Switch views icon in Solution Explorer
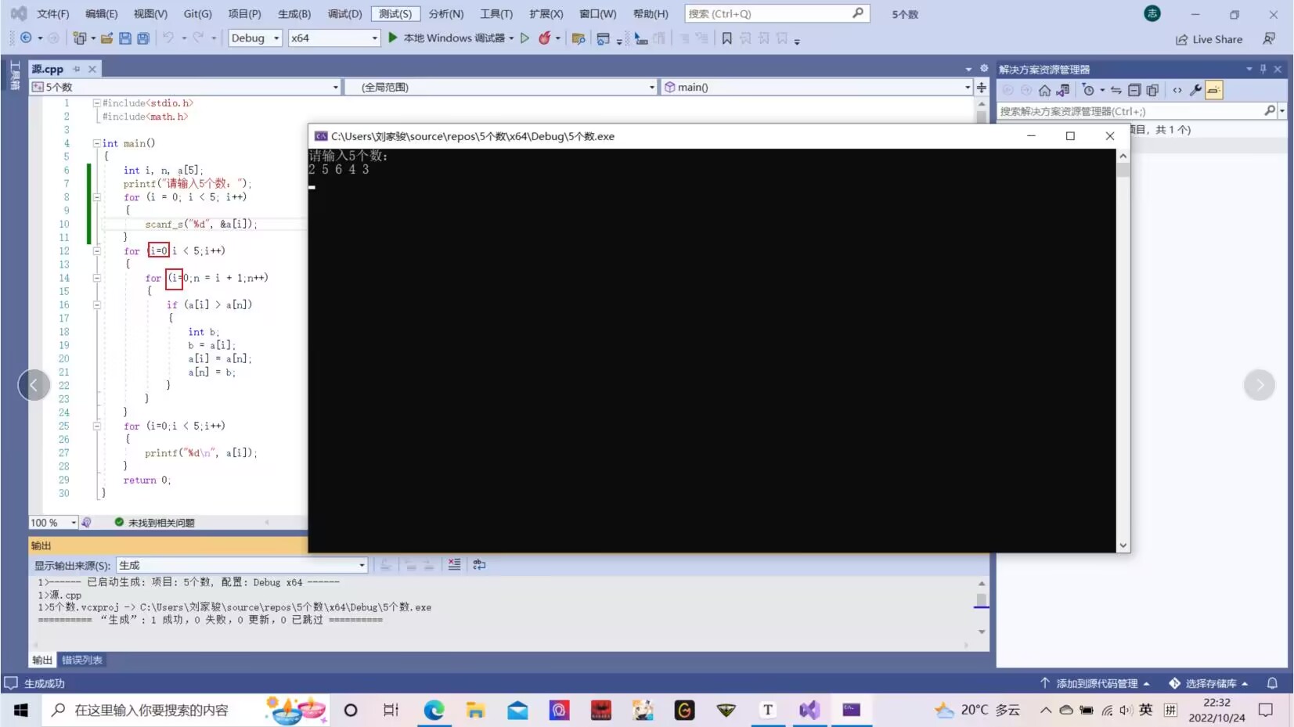This screenshot has height=727, width=1294. (1062, 90)
